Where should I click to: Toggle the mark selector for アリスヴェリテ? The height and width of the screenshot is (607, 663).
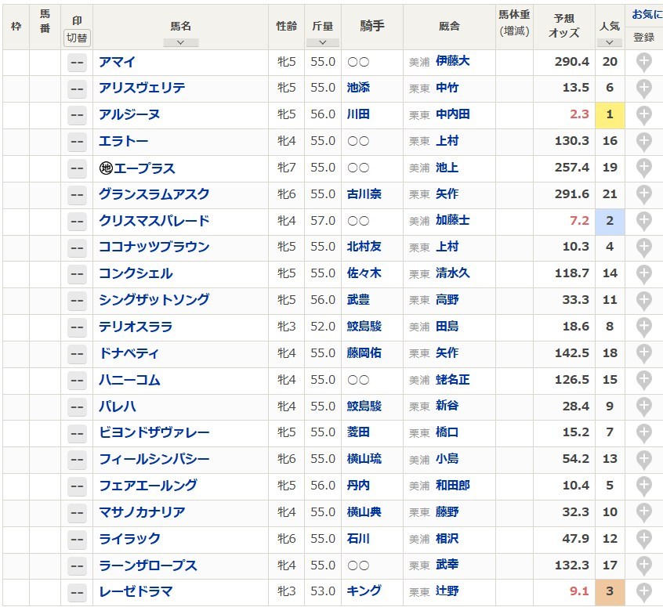click(77, 89)
